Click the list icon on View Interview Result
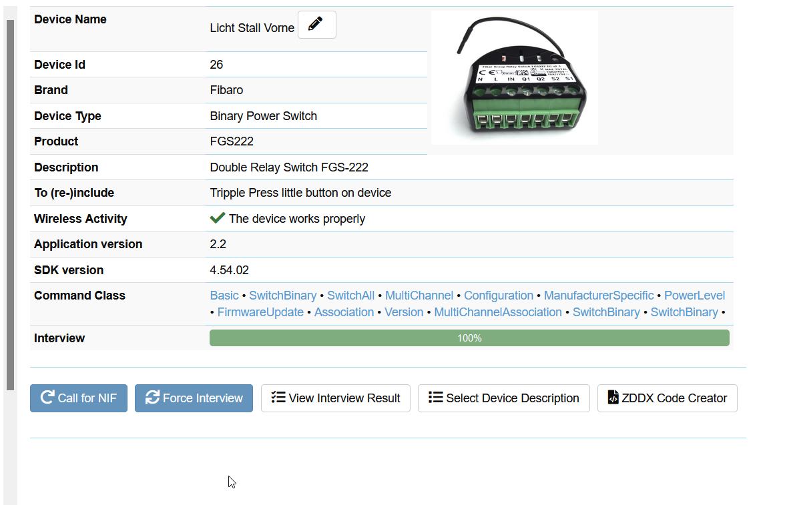785x505 pixels. point(279,398)
